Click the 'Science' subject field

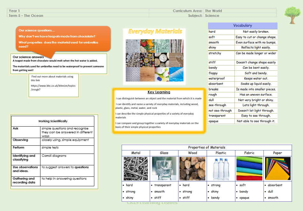(x=212, y=15)
